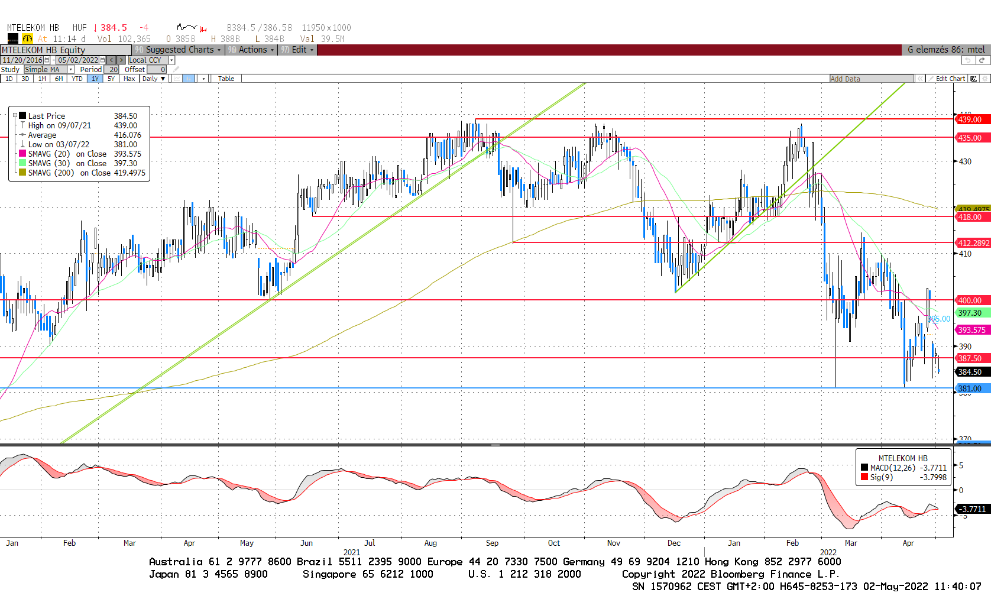The width and height of the screenshot is (991, 612).
Task: Expand the Local CCY currency dropdown
Action: (x=171, y=60)
